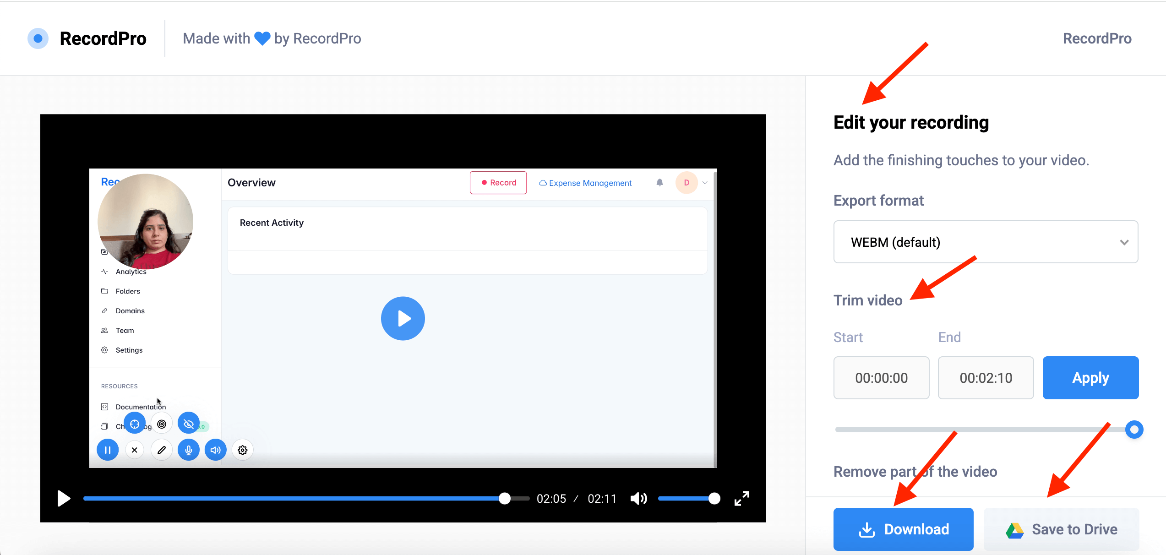Download the recording
This screenshot has width=1166, height=555.
point(903,529)
